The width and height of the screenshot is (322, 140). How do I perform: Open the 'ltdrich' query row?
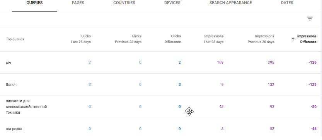pyautogui.click(x=161, y=84)
